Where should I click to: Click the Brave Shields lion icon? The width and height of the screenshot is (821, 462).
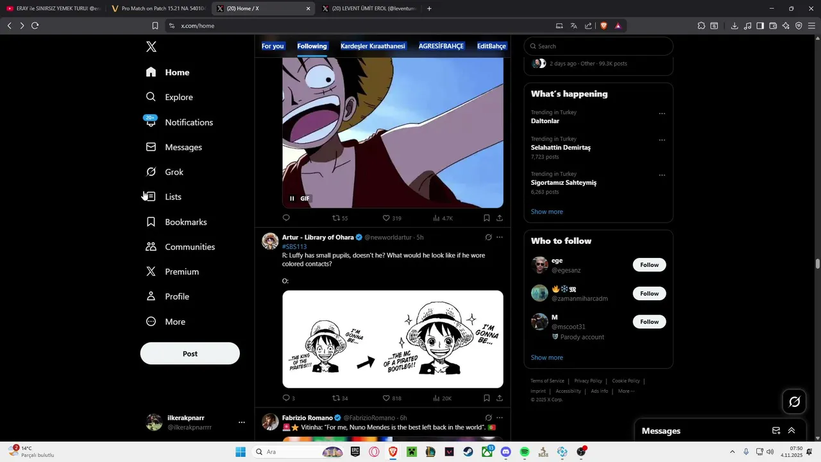[x=603, y=26]
